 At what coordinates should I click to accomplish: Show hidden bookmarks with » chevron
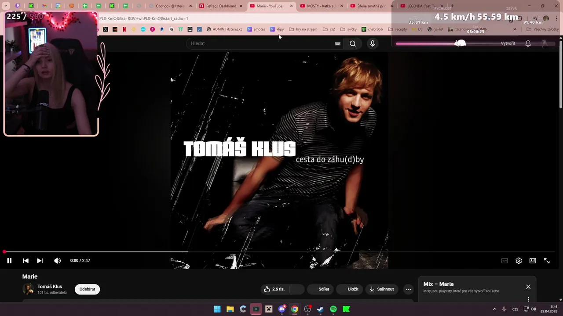tap(515, 29)
